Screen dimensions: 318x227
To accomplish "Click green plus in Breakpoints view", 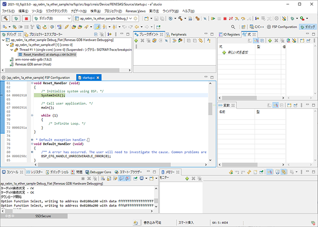I will 136,40.
